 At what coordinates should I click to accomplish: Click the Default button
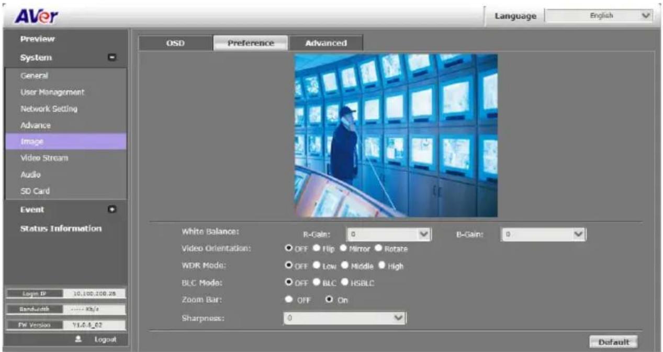point(614,342)
